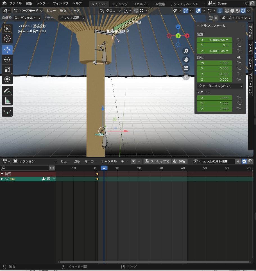Viewport: 256px width, 271px height.
Task: Click the Zoom magnifier viewport icon
Action: (x=186, y=51)
